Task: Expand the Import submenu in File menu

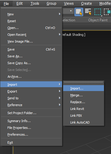Action: tap(31, 84)
